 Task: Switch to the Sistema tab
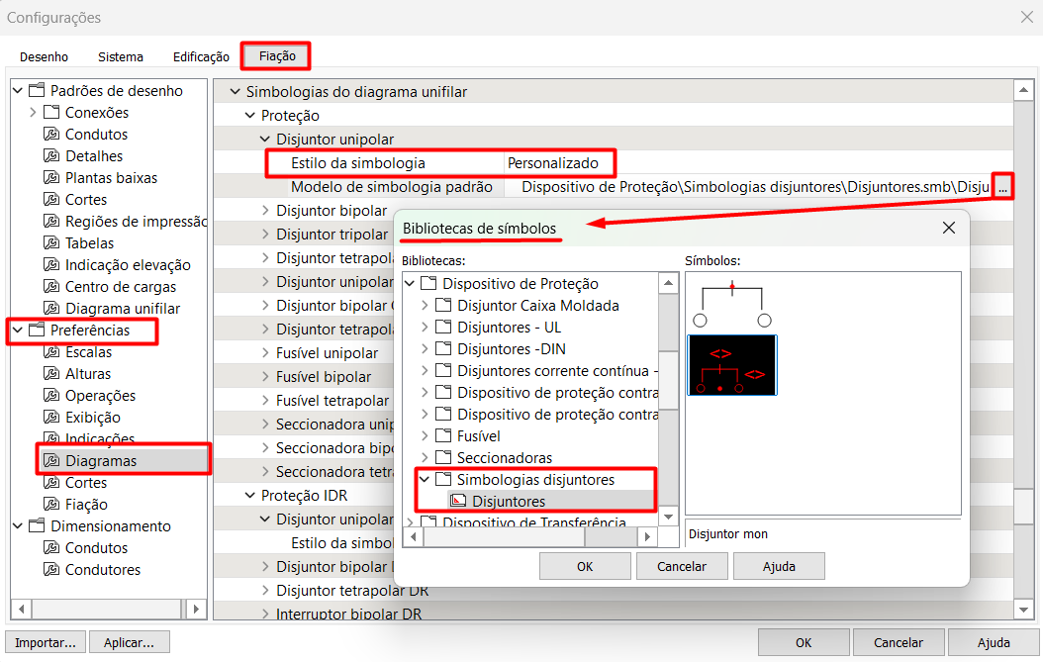tap(121, 56)
